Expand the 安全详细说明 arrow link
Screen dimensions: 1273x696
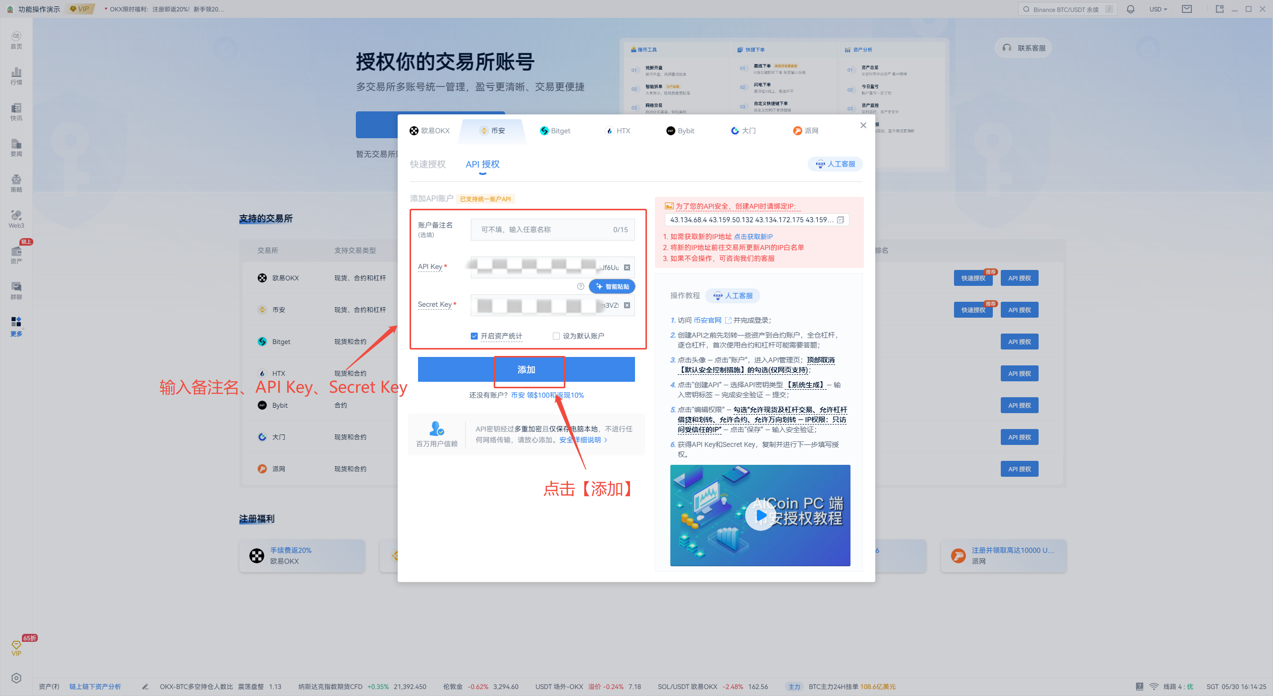coord(583,440)
